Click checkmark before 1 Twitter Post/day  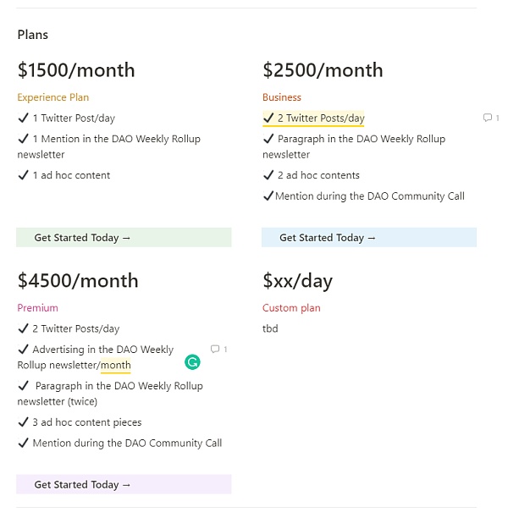[x=23, y=118]
